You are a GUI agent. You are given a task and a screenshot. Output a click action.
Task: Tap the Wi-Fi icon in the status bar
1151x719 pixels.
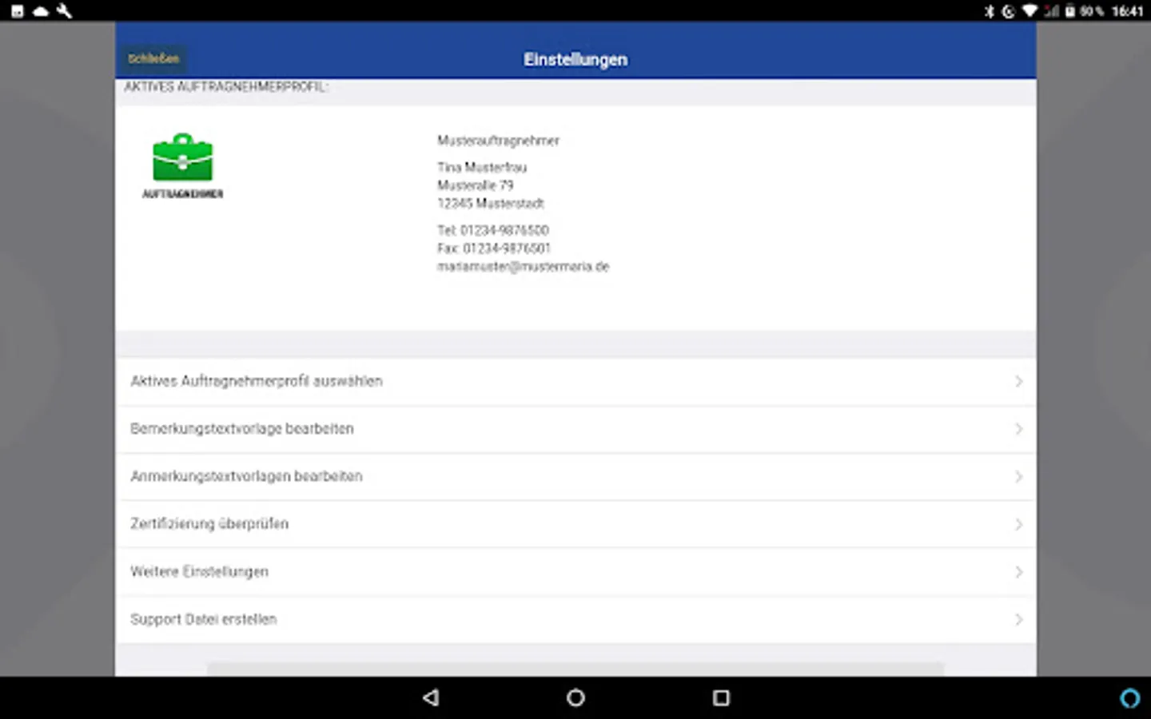pos(1030,11)
